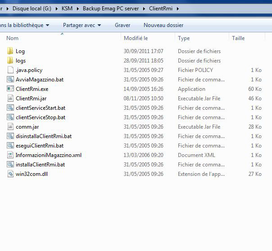This screenshot has height=251, width=272.
Task: Create a Nouveau dossier
Action: click(163, 25)
